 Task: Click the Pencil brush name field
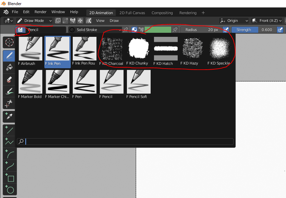coord(46,30)
